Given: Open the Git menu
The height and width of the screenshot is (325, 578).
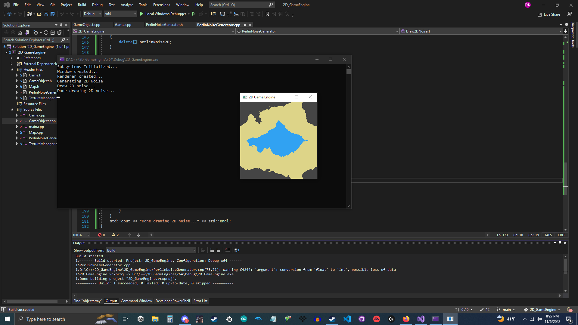Looking at the screenshot, I should click(x=52, y=5).
